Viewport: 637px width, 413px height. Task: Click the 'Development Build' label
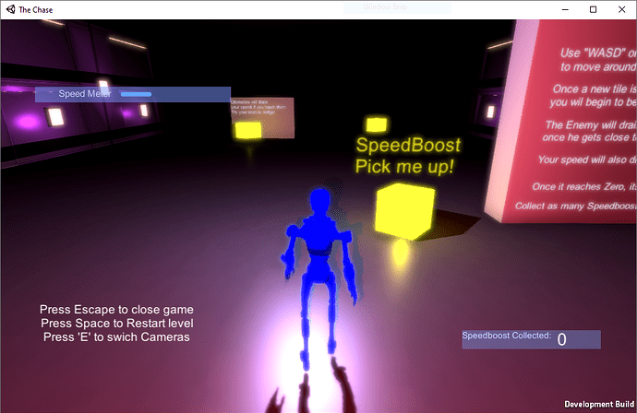pyautogui.click(x=599, y=404)
